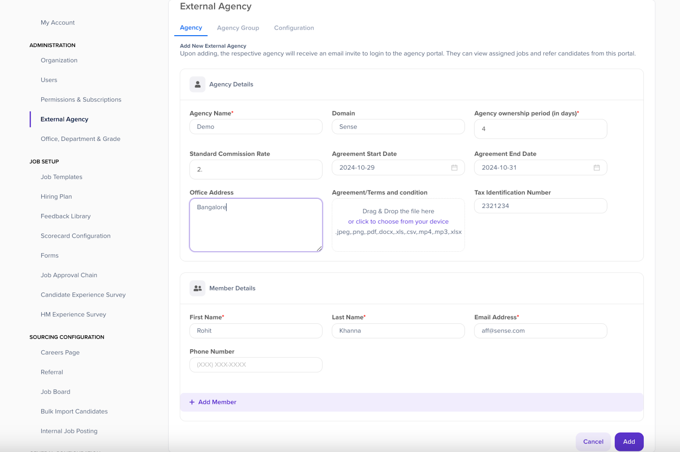
Task: Switch to the Agency Group tab
Action: 238,28
